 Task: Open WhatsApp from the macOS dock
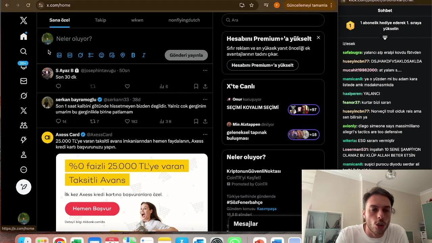pyautogui.click(x=235, y=240)
